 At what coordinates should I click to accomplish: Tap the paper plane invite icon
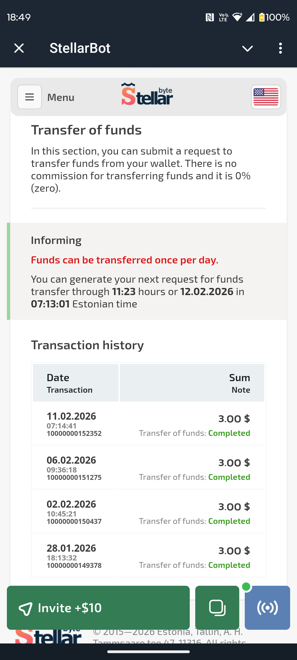tap(26, 608)
